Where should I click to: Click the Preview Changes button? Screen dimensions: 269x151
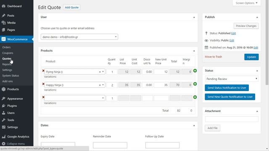pos(246,26)
